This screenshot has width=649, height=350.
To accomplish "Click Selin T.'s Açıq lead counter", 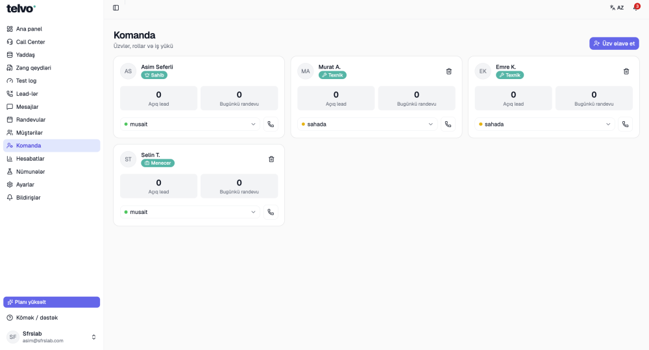I will pyautogui.click(x=158, y=187).
